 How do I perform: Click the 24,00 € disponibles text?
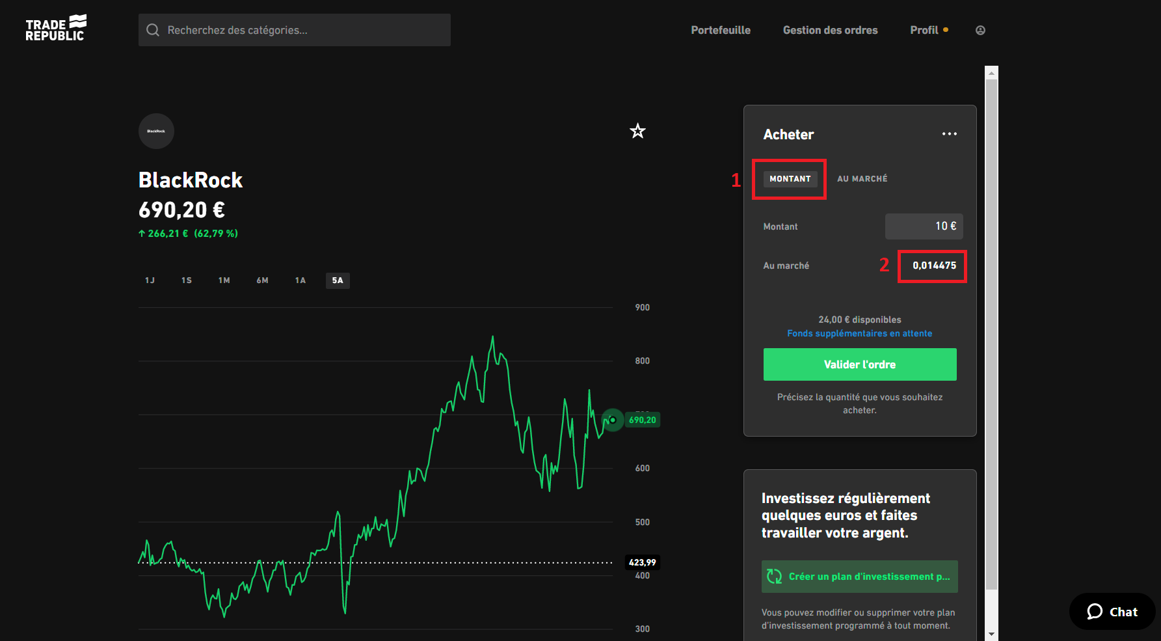pos(859,320)
